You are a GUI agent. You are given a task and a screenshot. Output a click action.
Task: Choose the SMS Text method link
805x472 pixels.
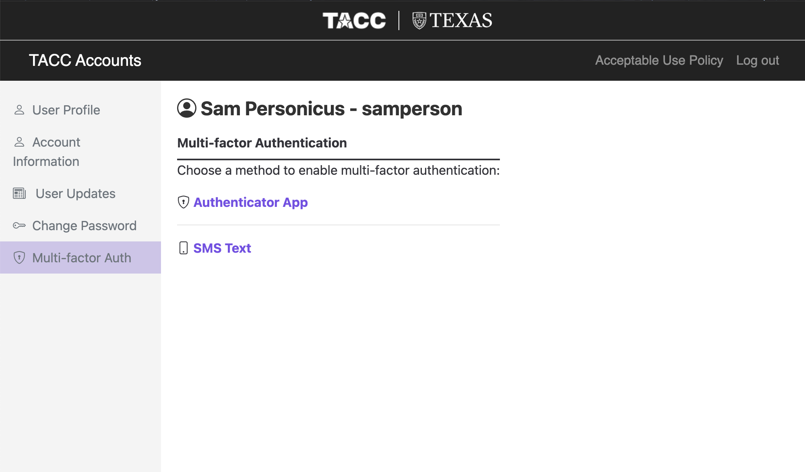click(x=222, y=248)
